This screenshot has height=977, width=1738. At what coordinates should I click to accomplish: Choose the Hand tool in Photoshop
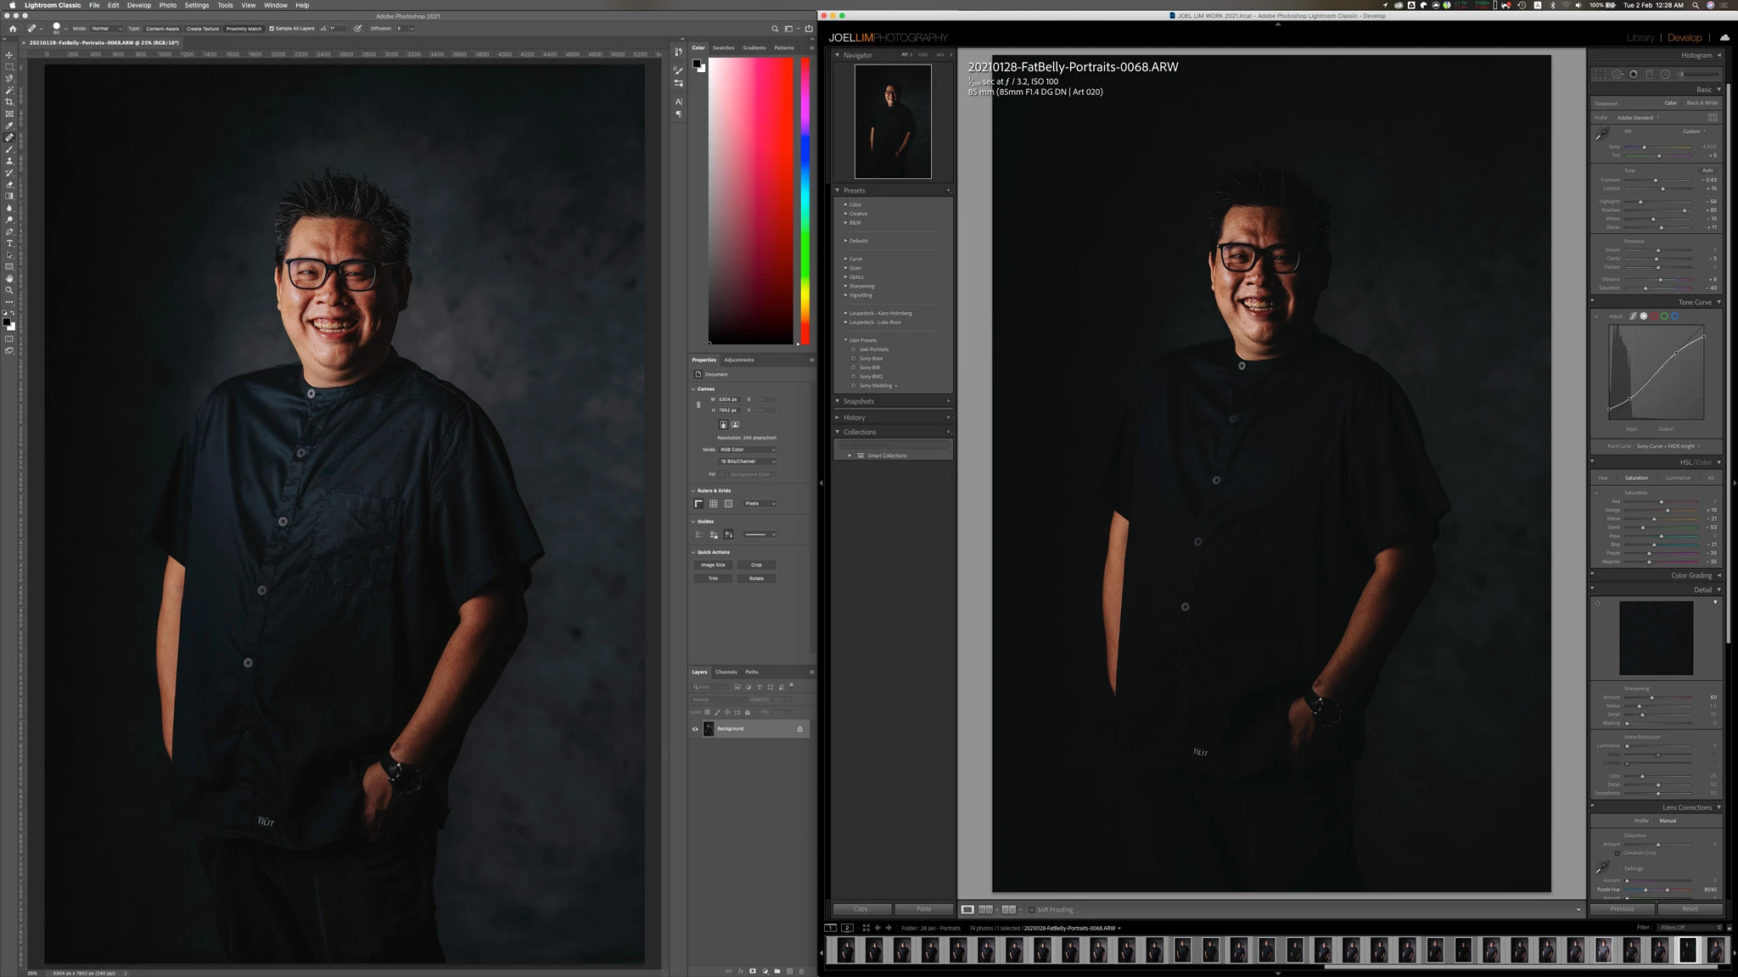click(9, 278)
